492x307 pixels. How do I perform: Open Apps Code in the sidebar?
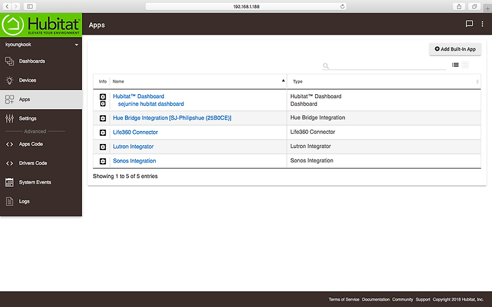tap(41, 144)
